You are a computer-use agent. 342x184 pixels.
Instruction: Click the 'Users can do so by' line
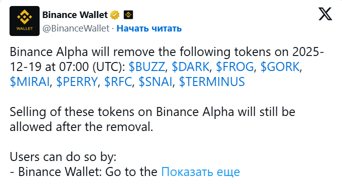63,156
